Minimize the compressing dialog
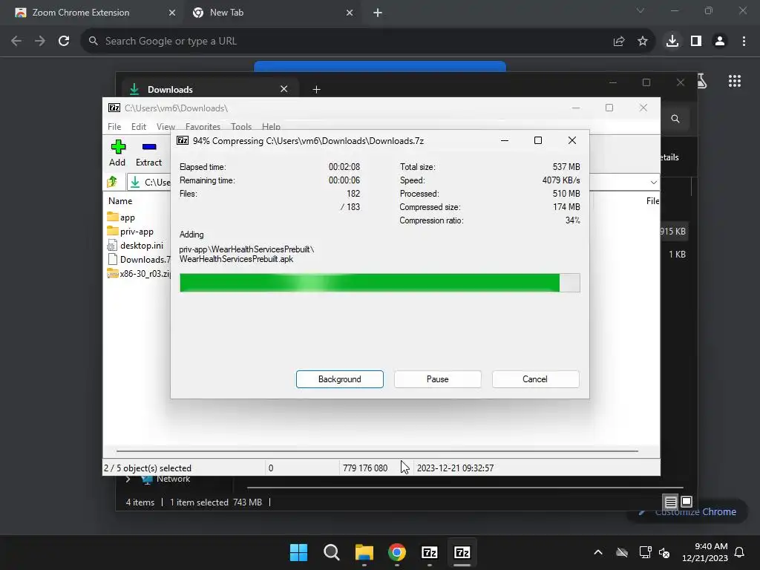760x570 pixels. coord(505,140)
